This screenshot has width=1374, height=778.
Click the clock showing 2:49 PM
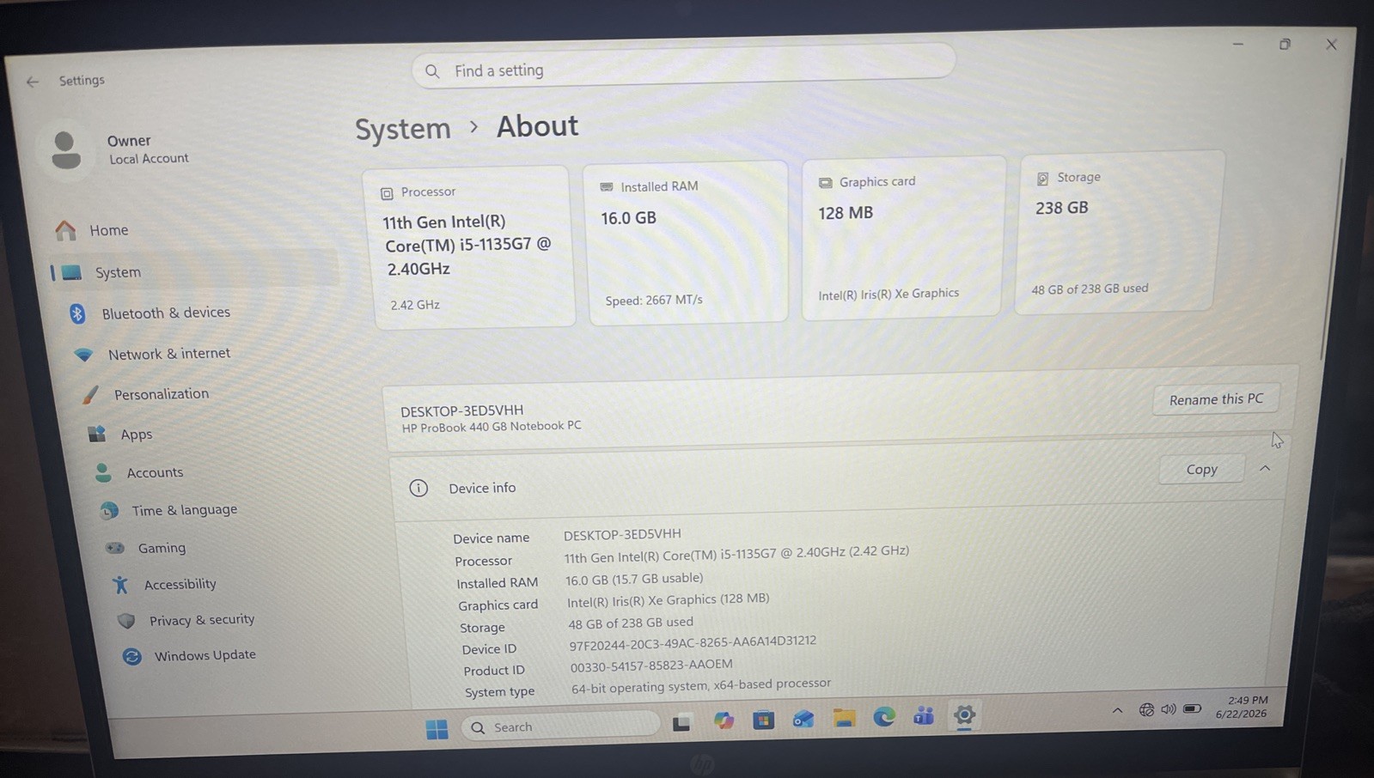tap(1247, 700)
